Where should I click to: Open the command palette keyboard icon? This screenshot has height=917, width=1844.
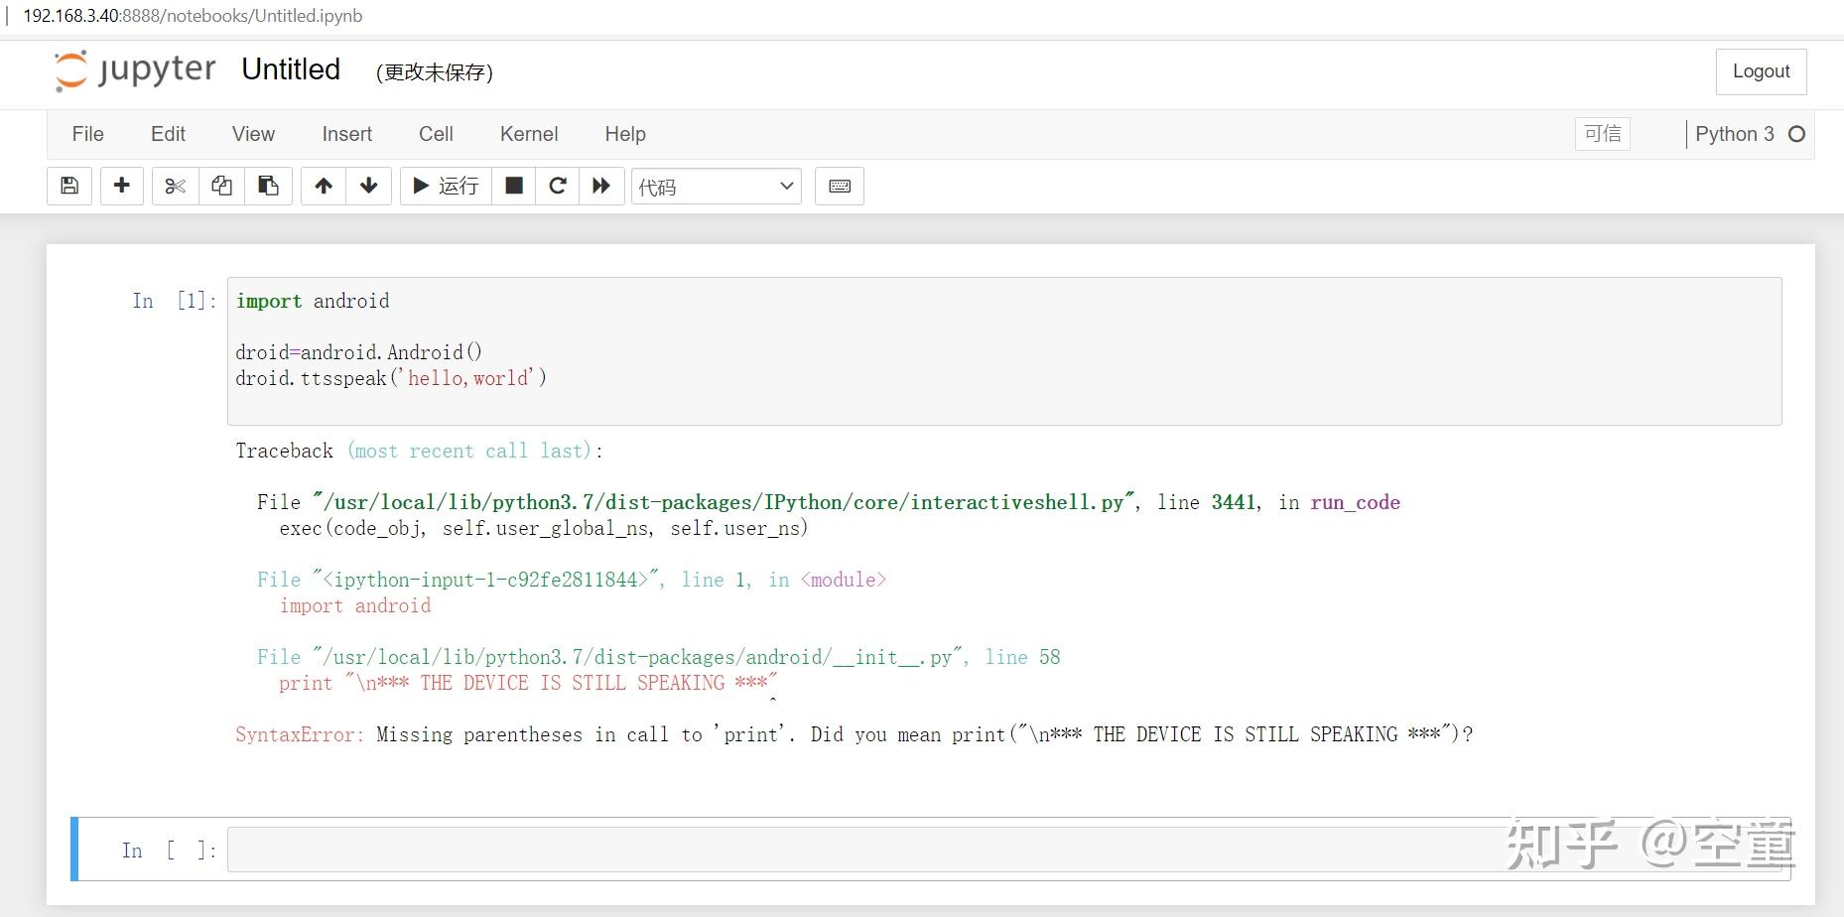840,186
